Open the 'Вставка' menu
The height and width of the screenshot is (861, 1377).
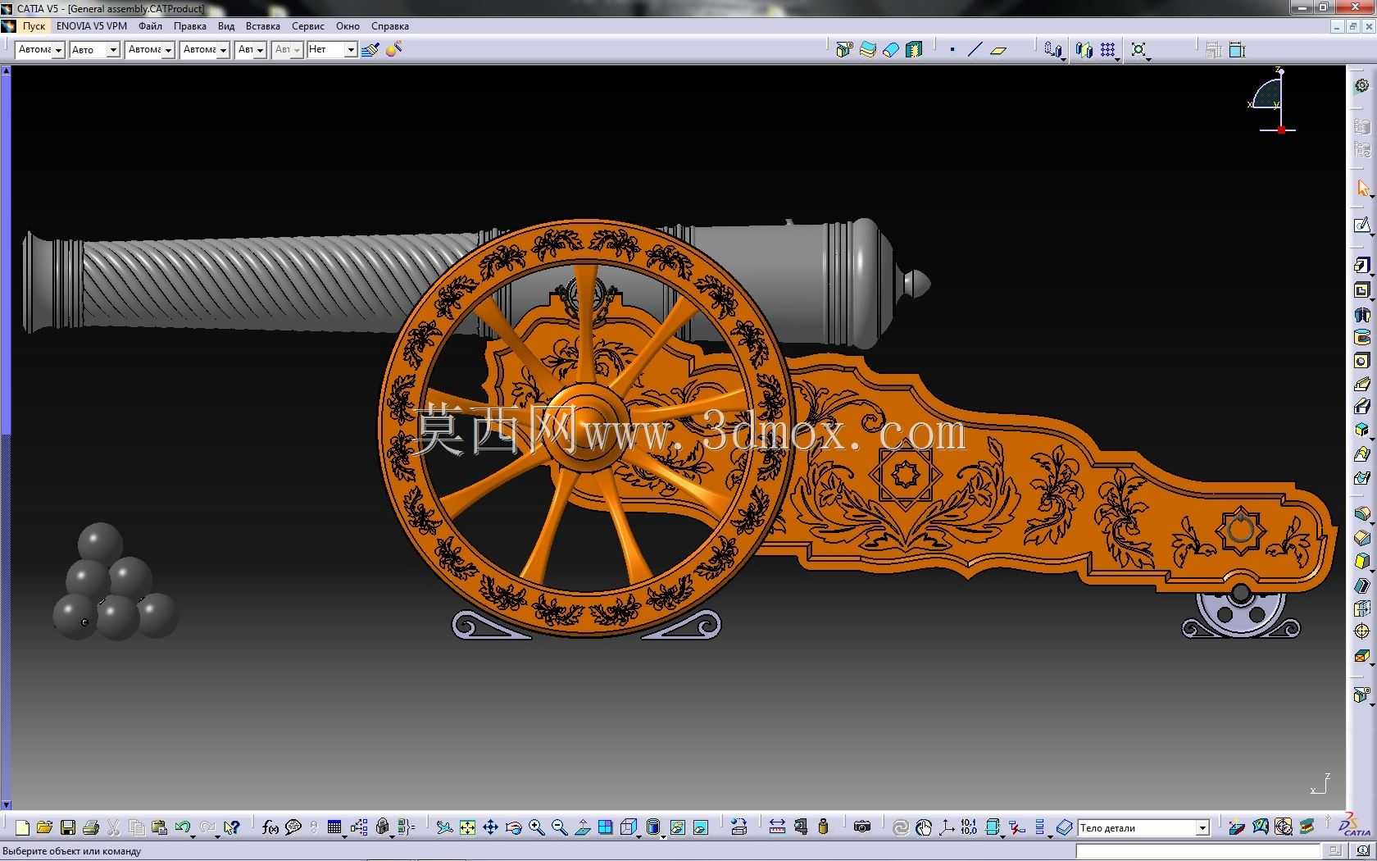[262, 26]
